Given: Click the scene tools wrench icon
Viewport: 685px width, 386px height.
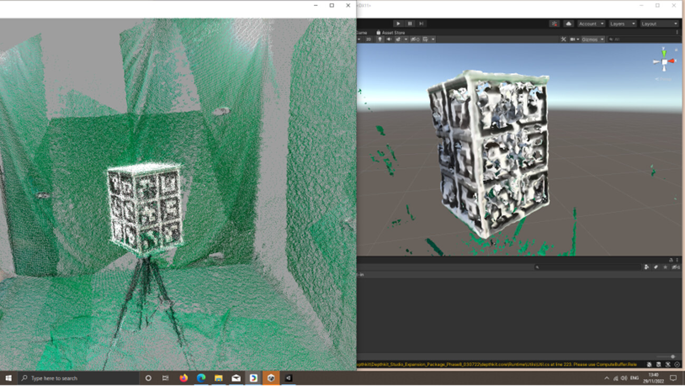Looking at the screenshot, I should 563,39.
